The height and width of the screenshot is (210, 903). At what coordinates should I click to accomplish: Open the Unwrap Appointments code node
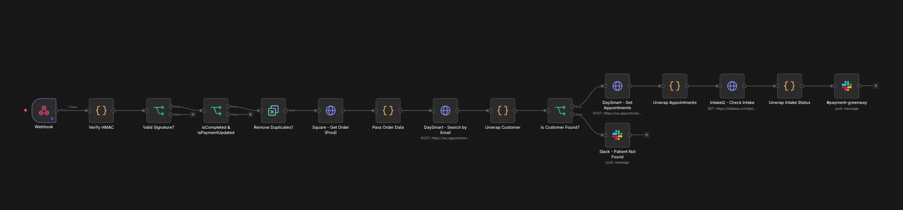coord(675,86)
